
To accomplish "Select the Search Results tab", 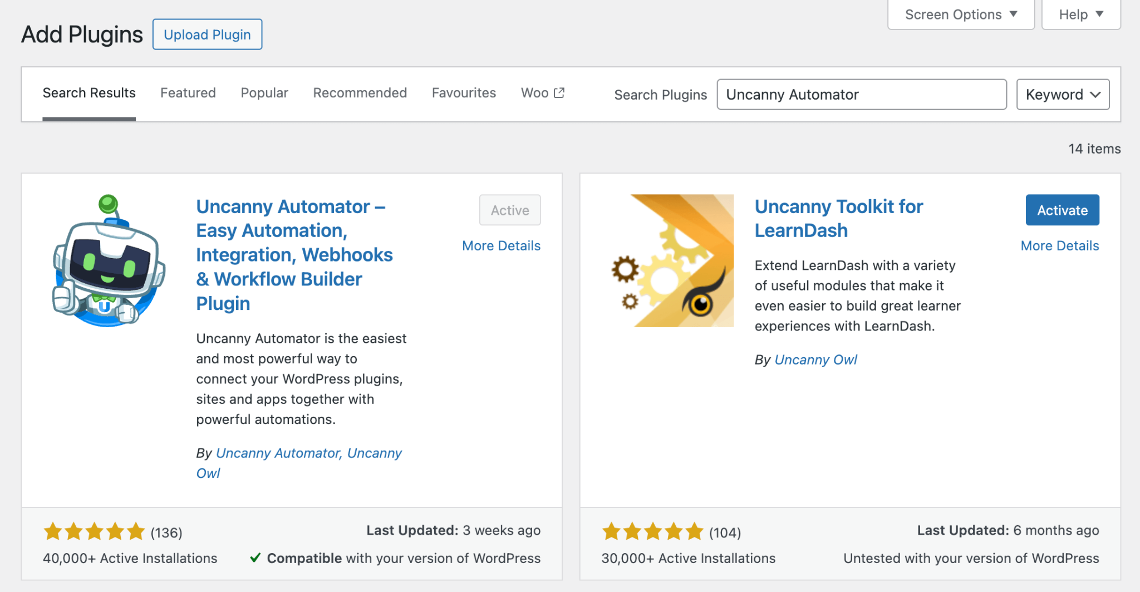I will point(89,93).
